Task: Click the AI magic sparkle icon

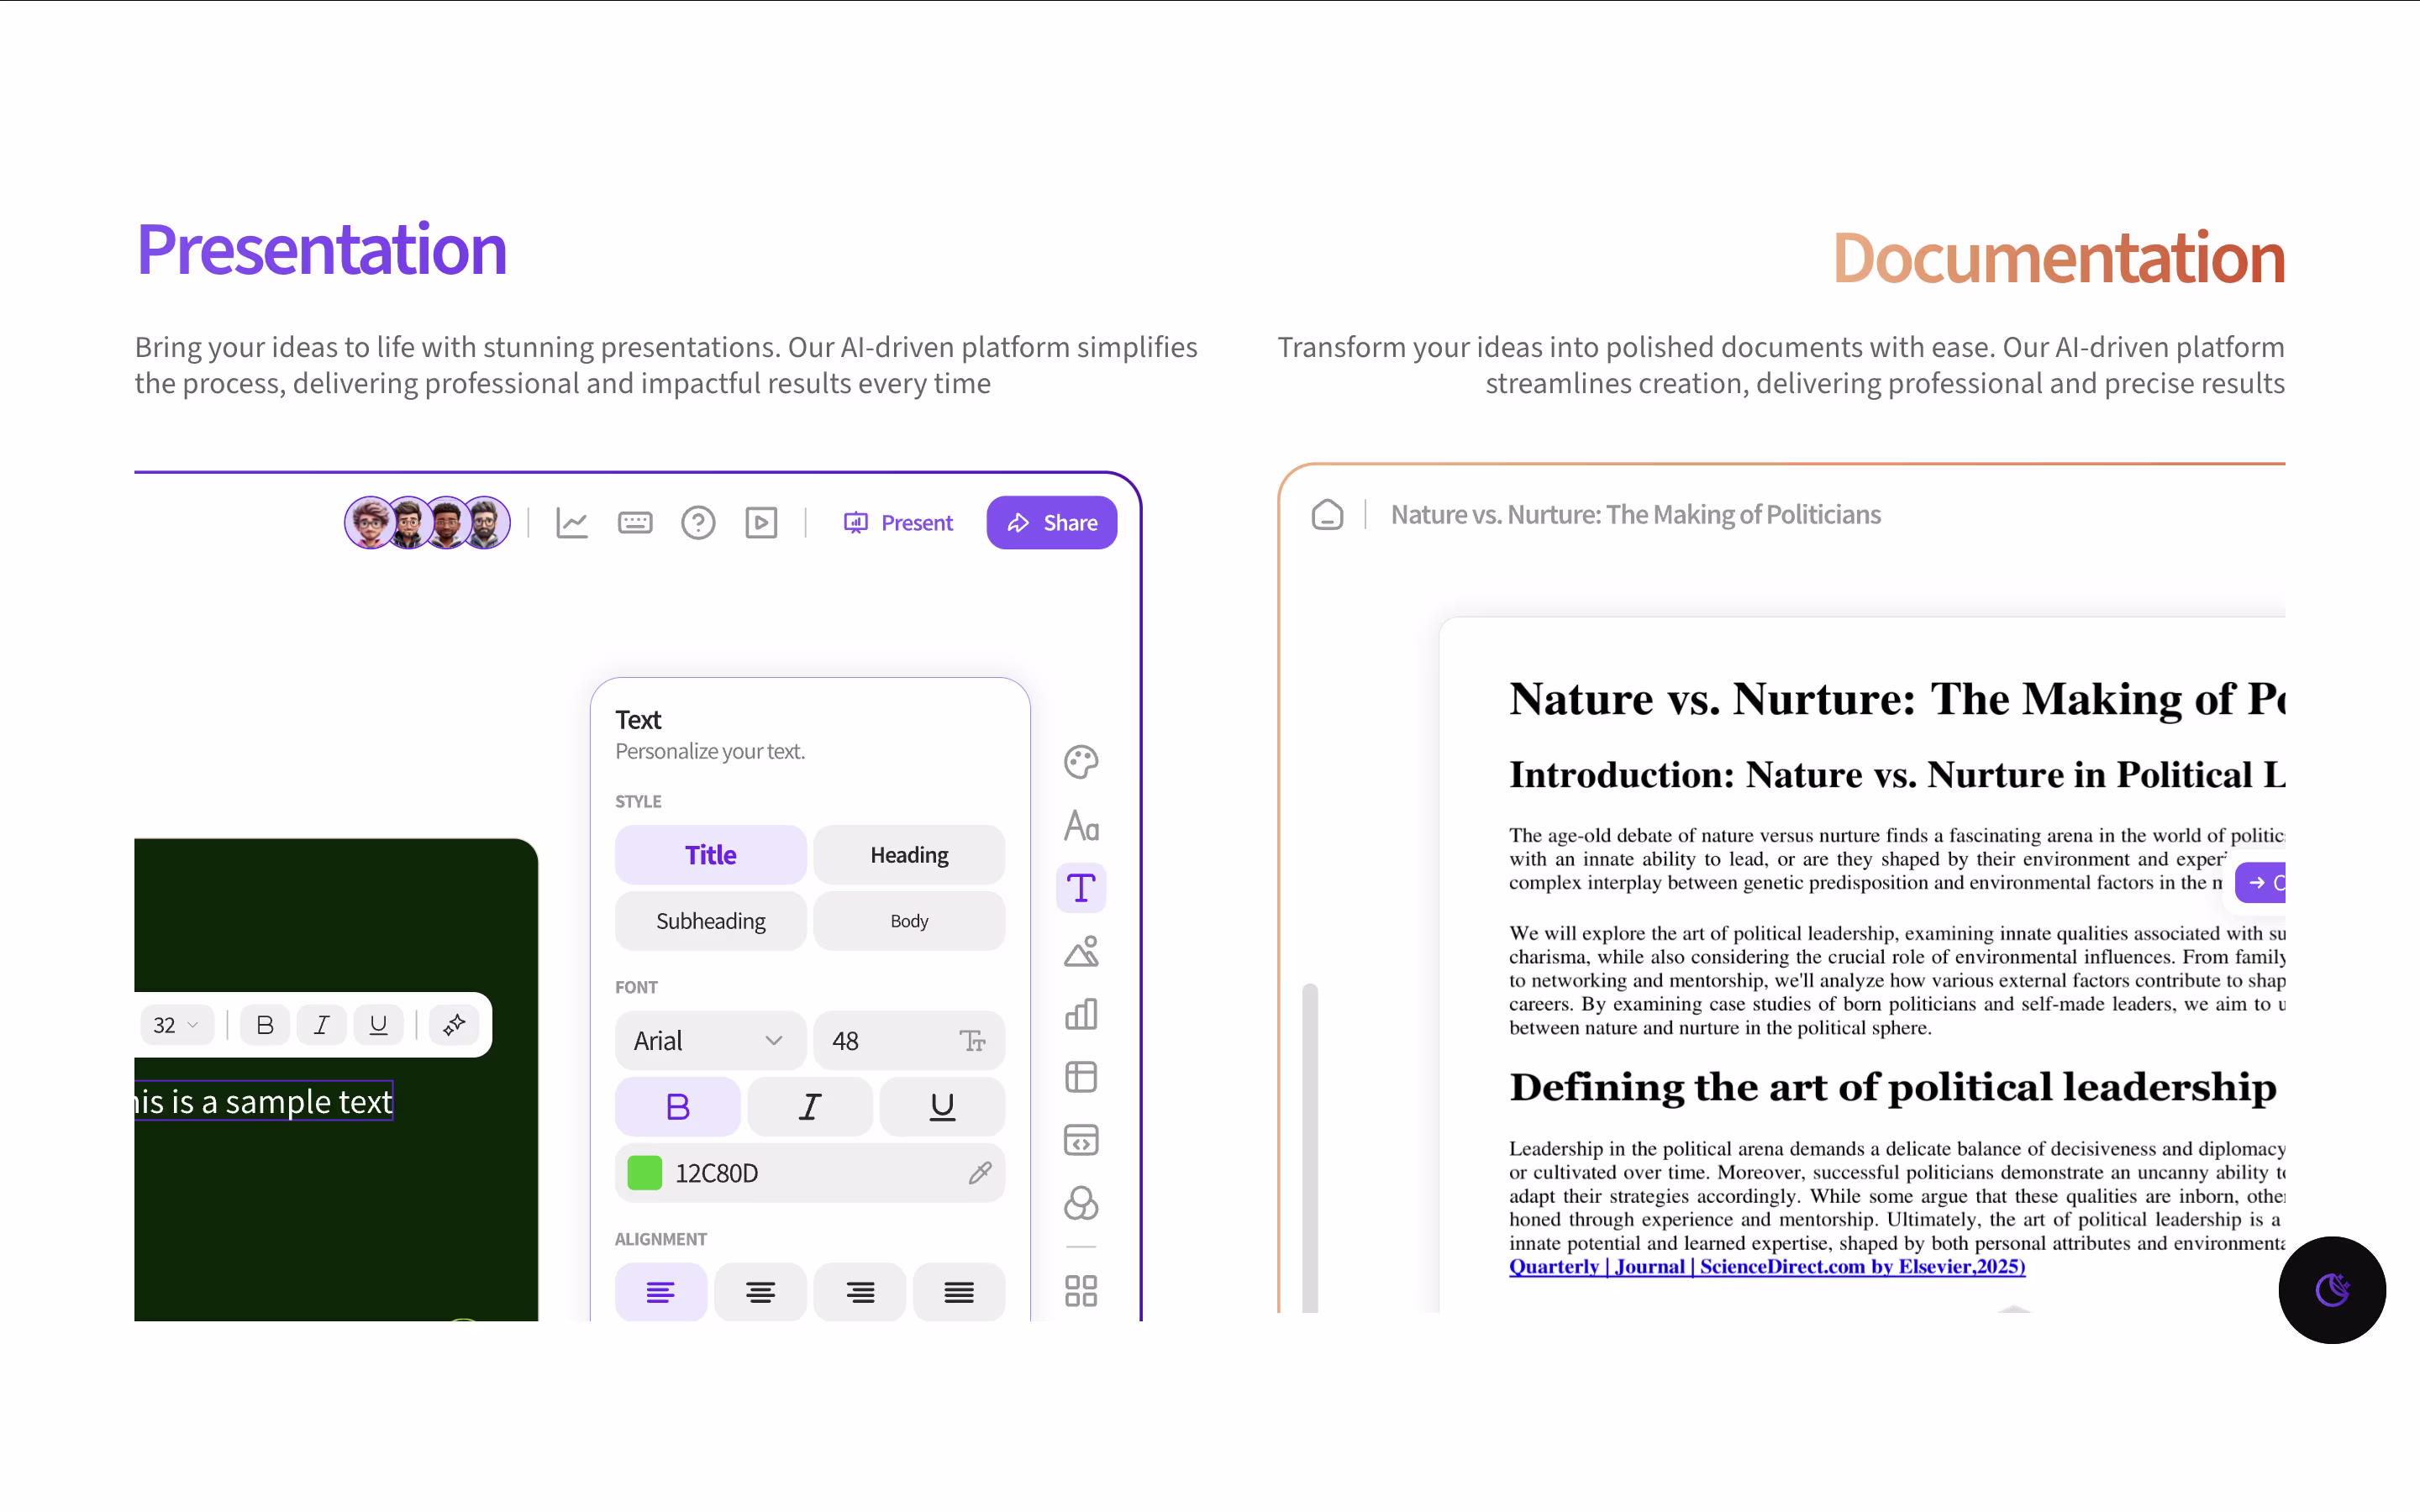Action: [x=455, y=1025]
